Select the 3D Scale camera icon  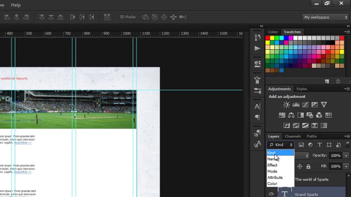coord(183,17)
